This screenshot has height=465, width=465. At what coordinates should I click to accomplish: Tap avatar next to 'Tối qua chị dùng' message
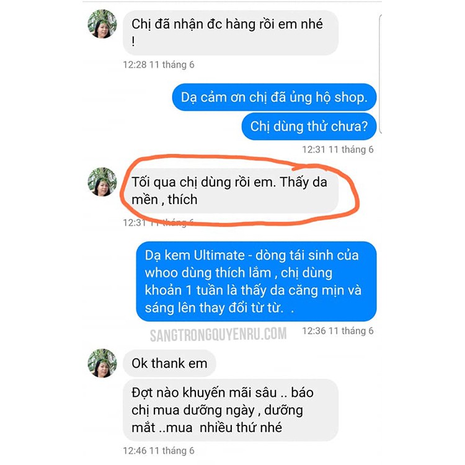point(102,182)
